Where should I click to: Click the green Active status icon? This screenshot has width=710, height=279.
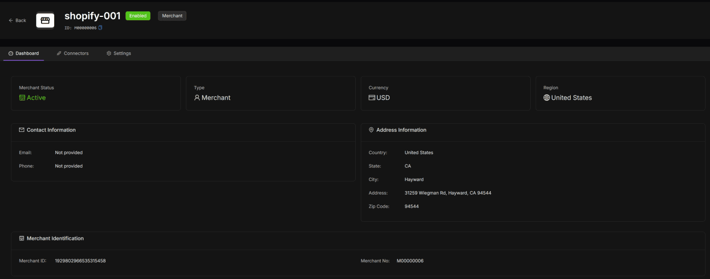[22, 98]
